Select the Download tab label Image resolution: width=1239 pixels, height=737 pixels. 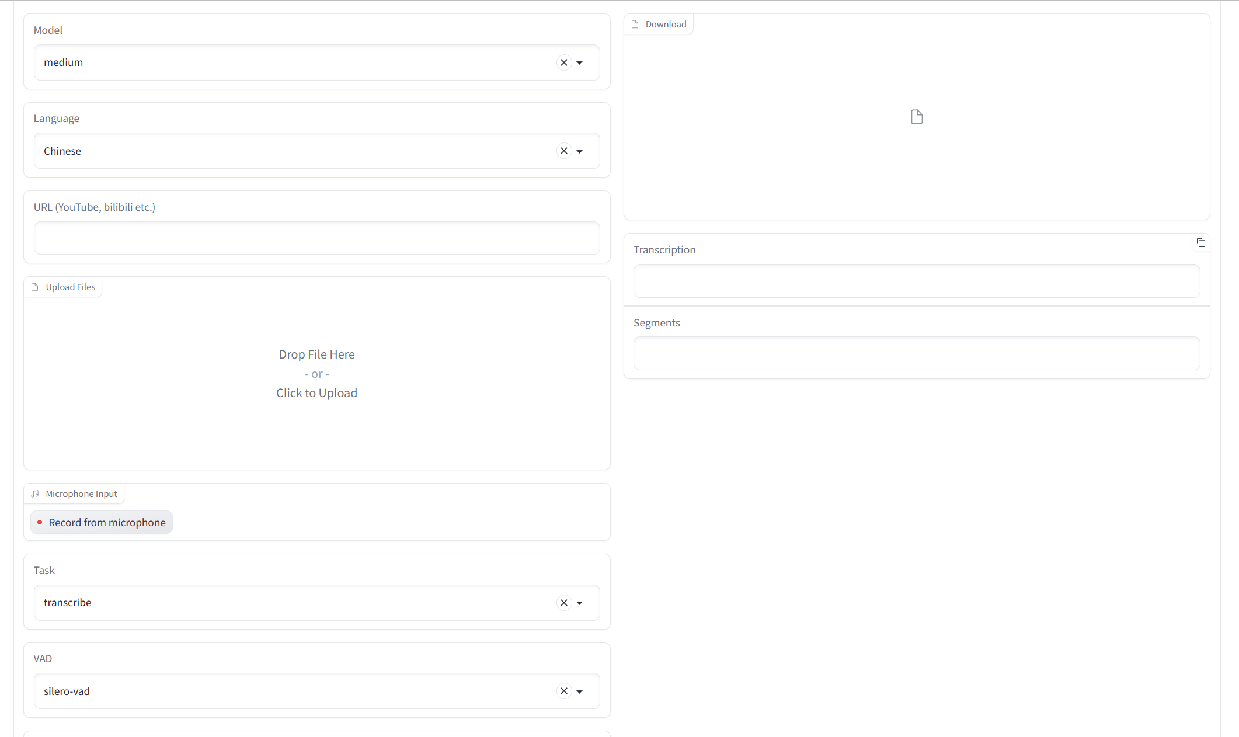coord(665,25)
